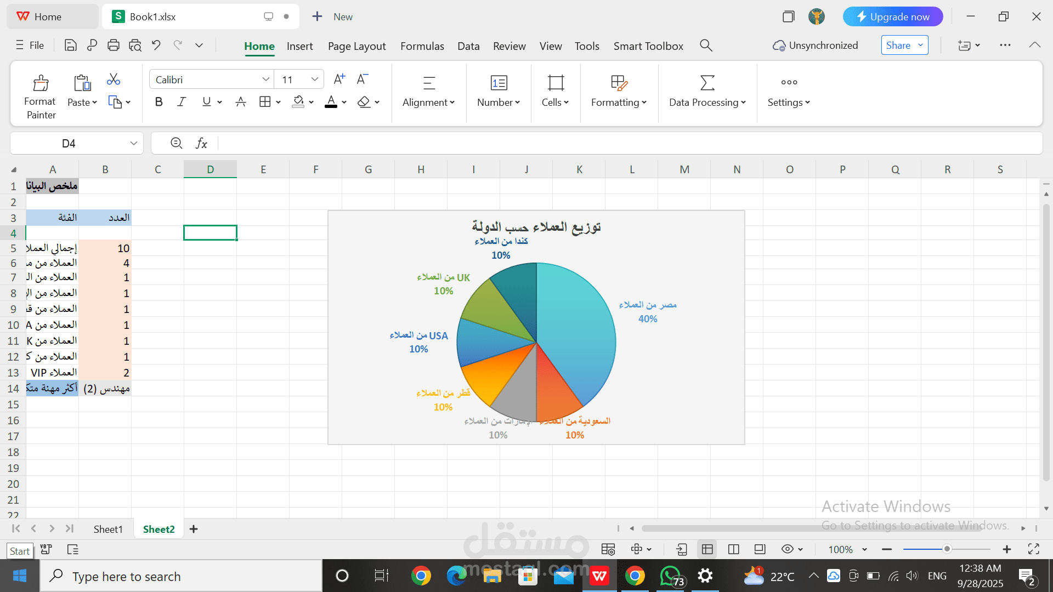Click the Print icon in quick toolbar

[x=114, y=45]
